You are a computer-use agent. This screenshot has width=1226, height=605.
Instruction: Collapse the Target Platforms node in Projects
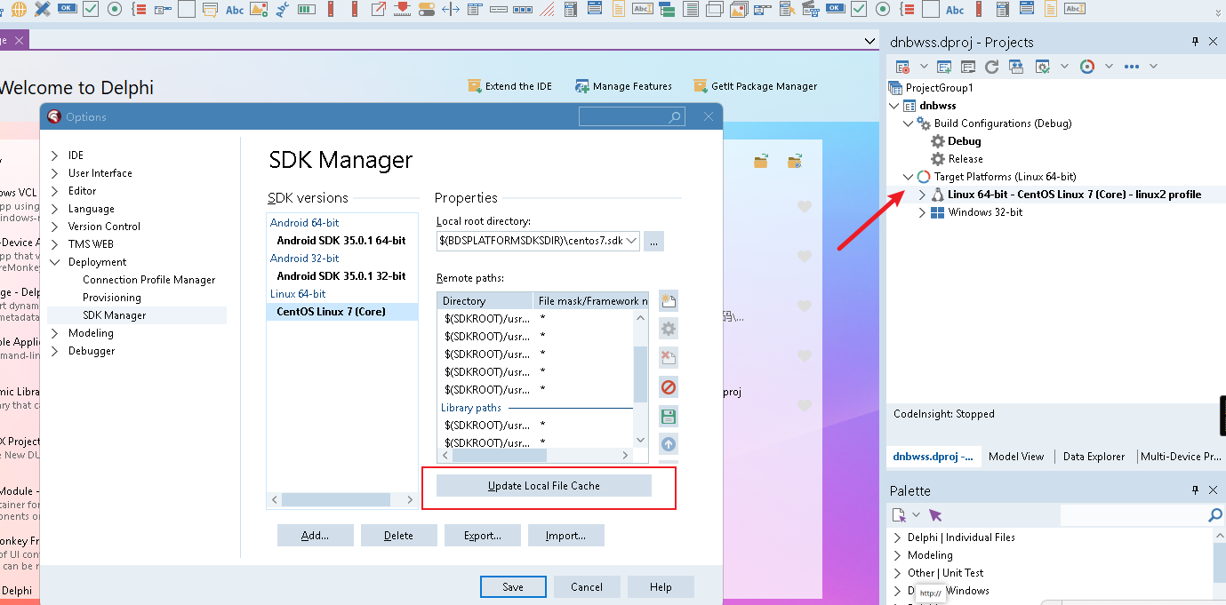pyautogui.click(x=908, y=177)
